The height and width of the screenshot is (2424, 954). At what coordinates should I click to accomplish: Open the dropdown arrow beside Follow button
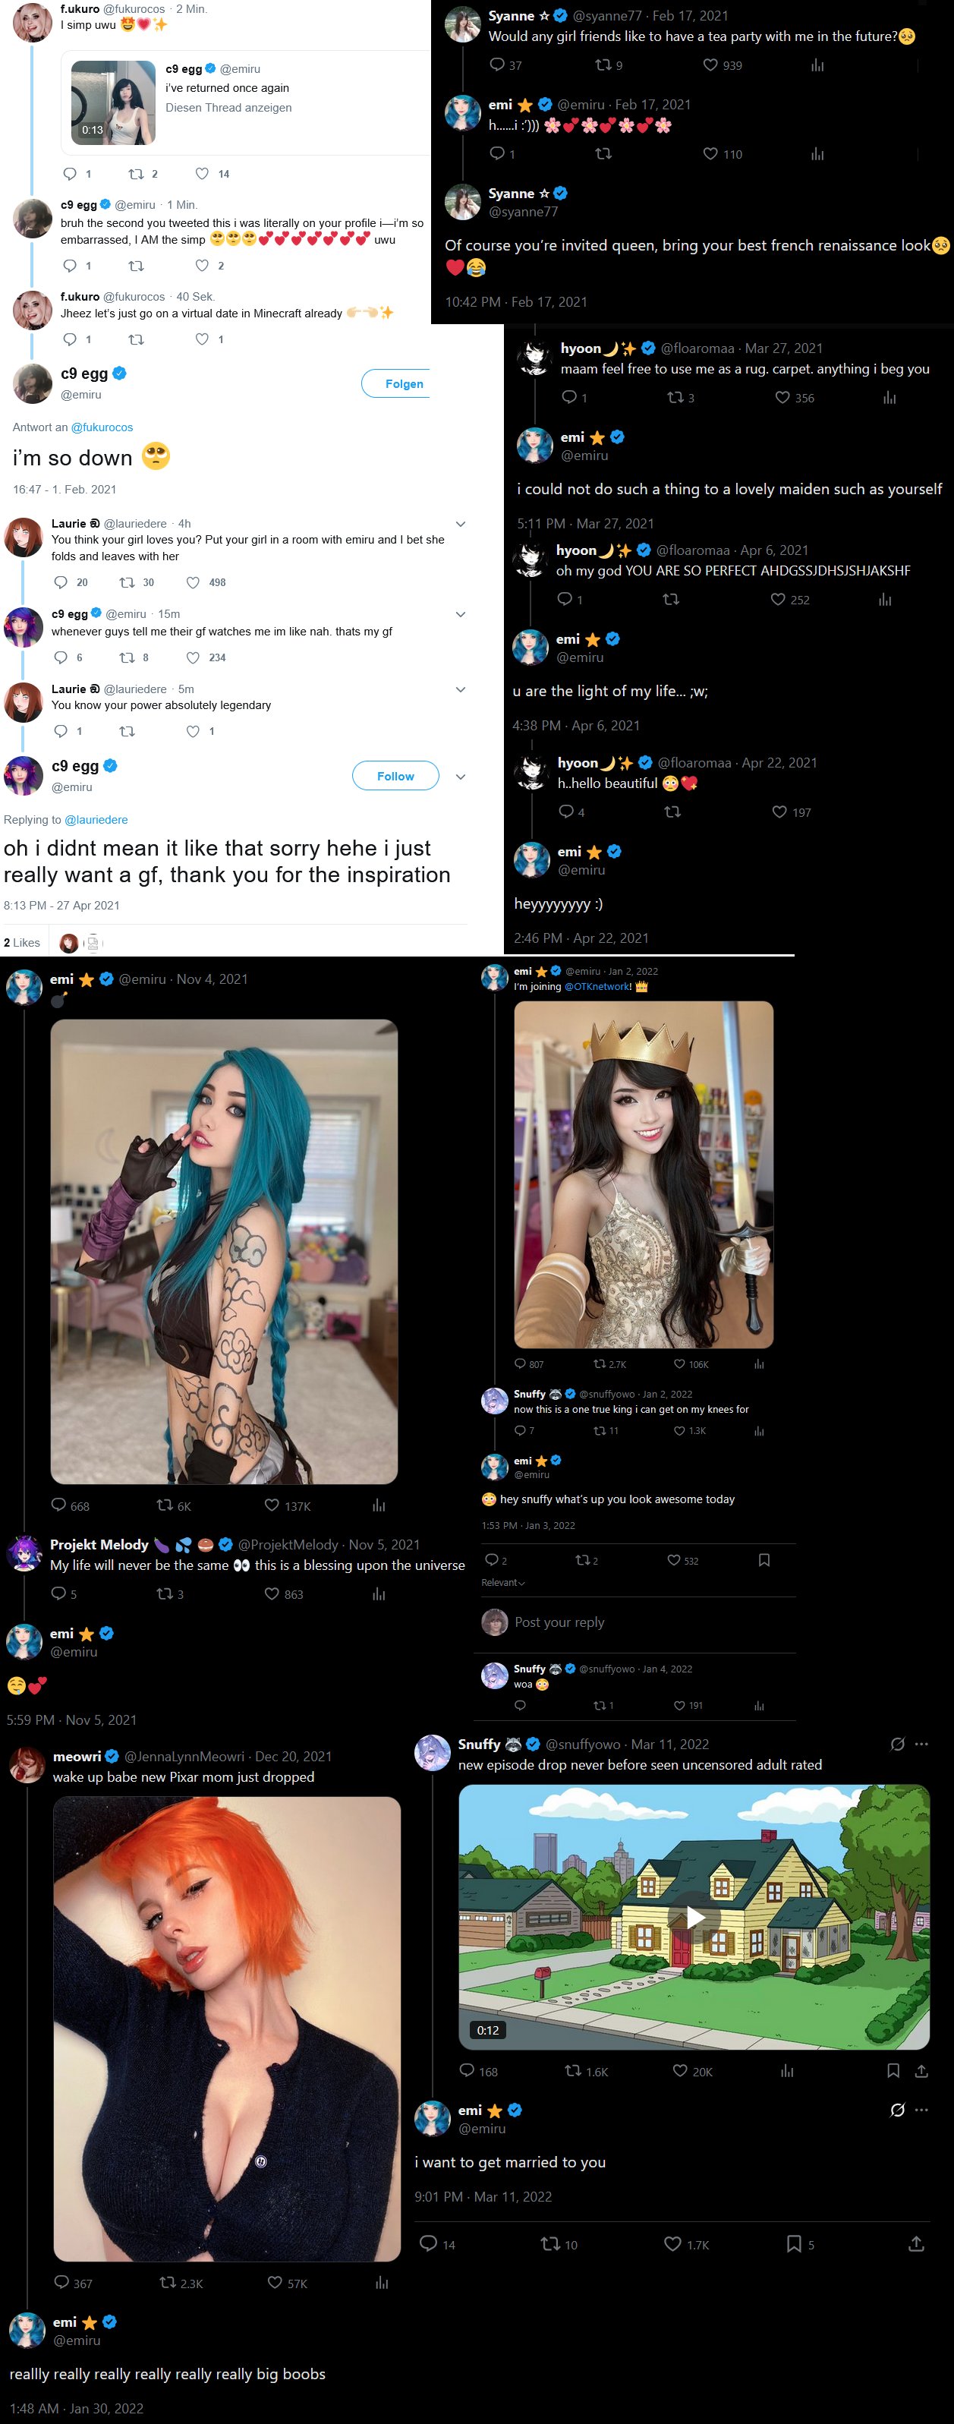[x=460, y=777]
